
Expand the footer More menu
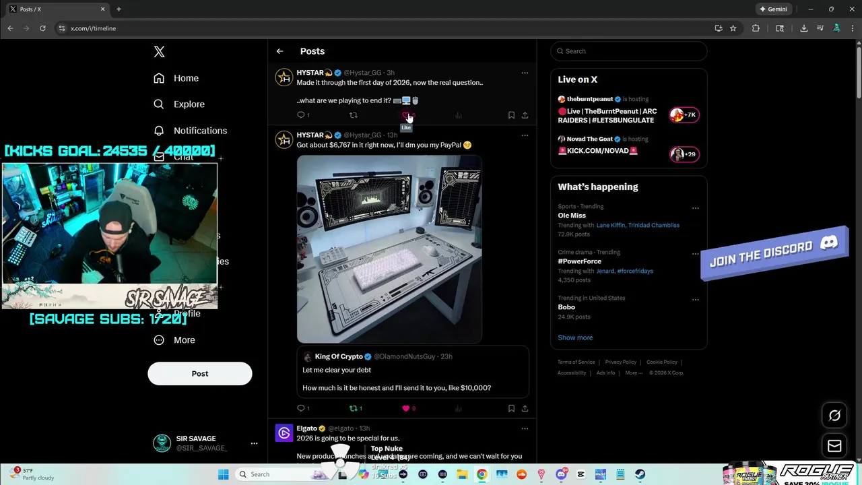click(633, 373)
